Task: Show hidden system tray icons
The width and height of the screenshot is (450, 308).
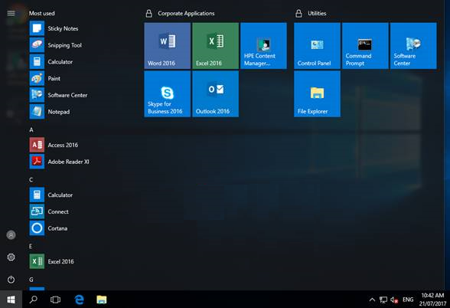Action: 372,300
